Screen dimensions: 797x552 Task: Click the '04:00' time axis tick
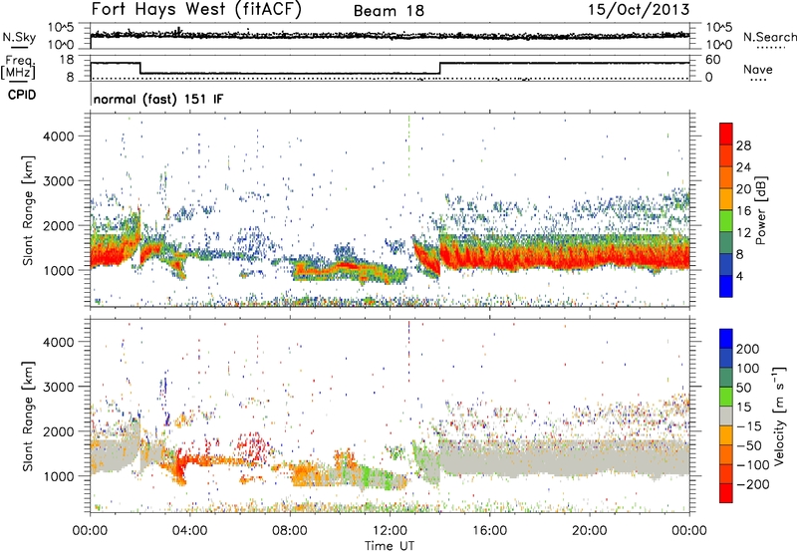click(x=189, y=531)
